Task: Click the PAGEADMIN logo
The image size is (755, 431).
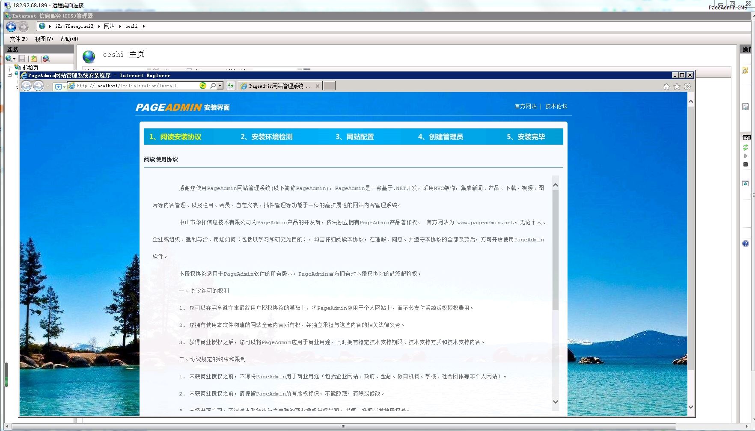Action: coord(169,107)
